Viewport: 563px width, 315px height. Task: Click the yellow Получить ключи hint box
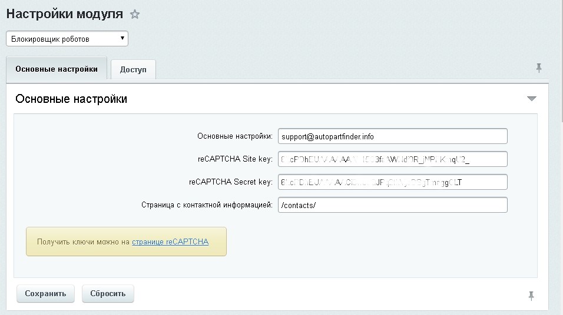82,242
